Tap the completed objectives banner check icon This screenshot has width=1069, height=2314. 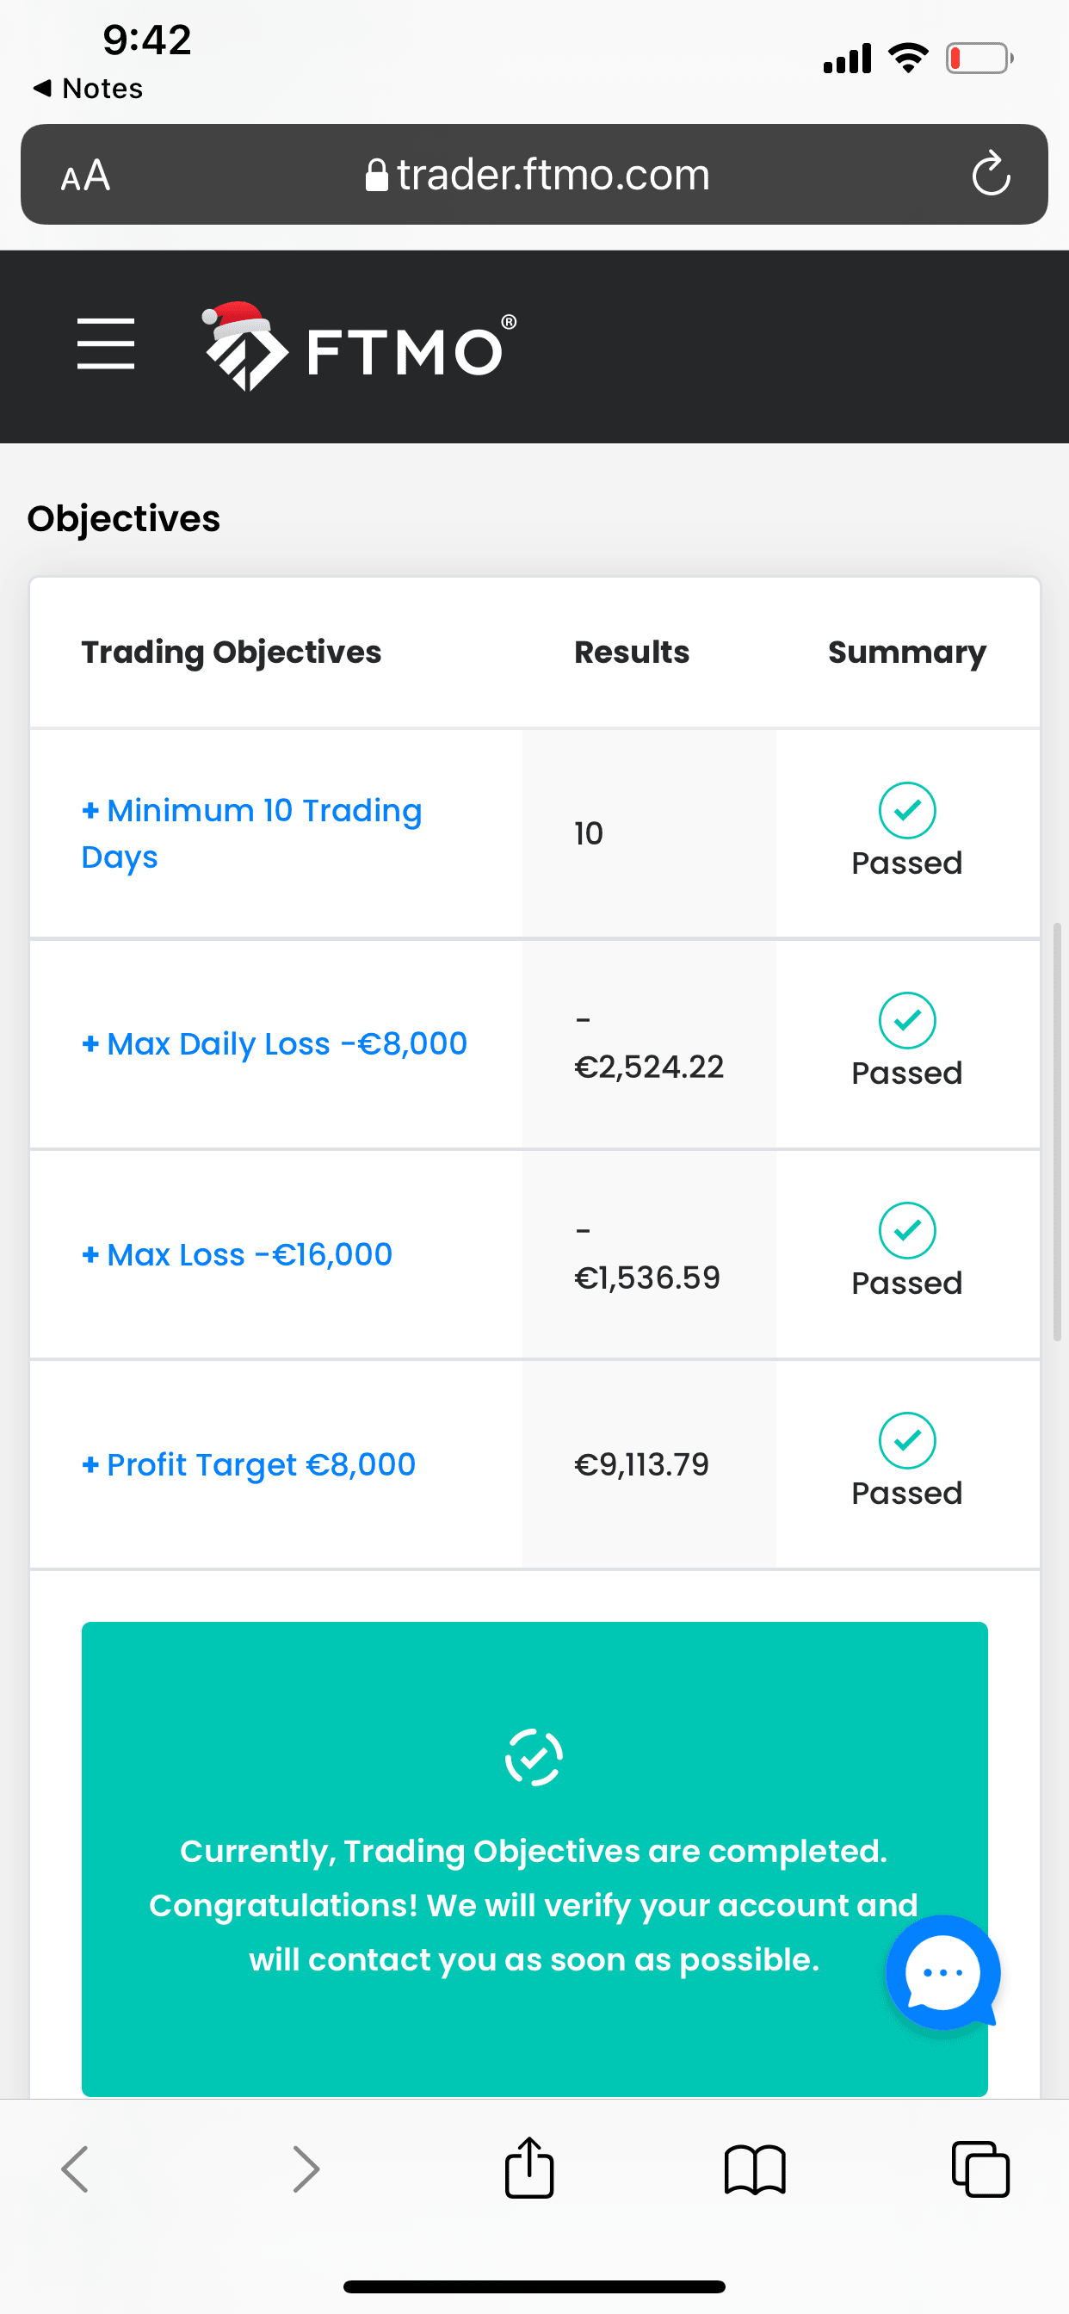coord(534,1757)
